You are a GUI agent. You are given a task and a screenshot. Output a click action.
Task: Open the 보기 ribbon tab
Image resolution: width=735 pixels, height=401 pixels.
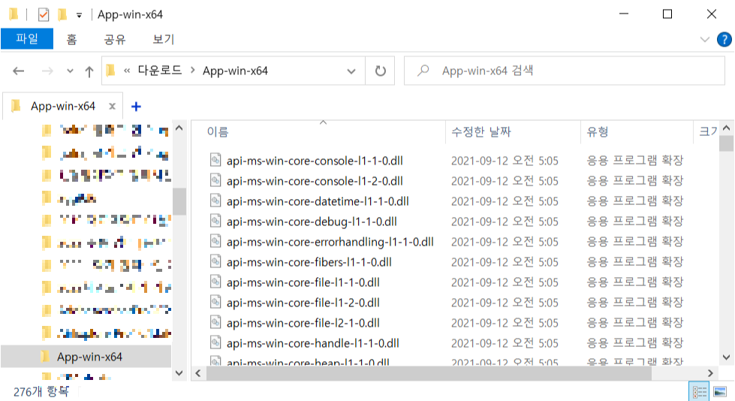164,39
